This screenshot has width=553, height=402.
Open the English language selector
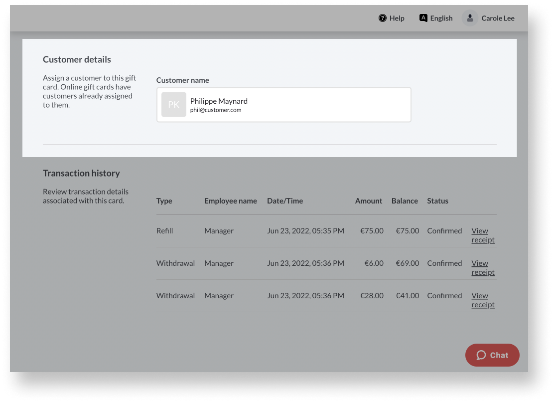pyautogui.click(x=441, y=18)
